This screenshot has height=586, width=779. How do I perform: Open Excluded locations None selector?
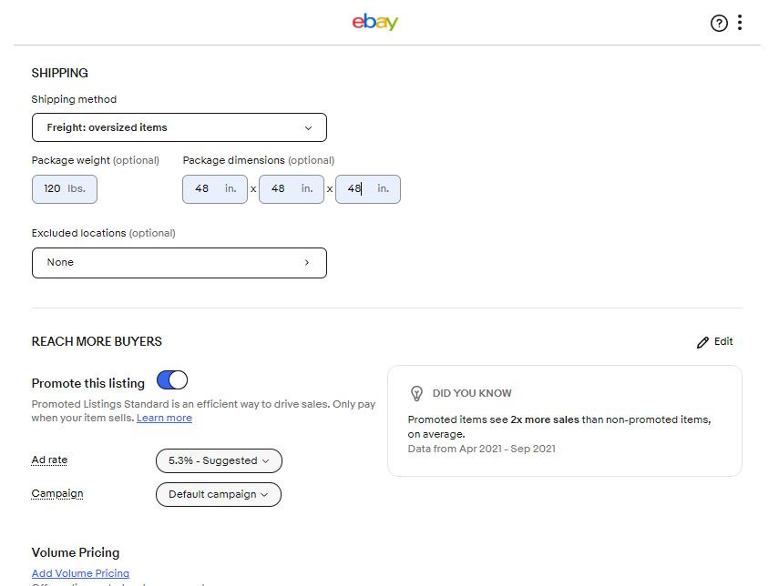pos(179,263)
